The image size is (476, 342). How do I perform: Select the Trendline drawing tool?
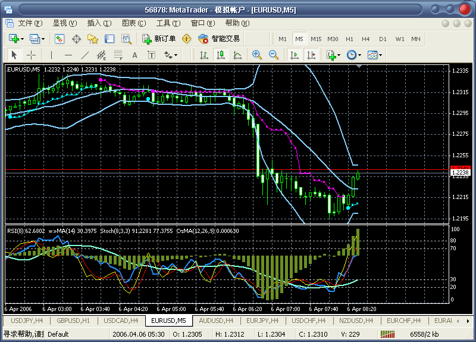click(x=84, y=55)
